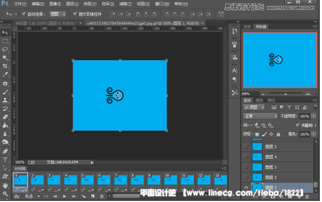Select the Zoom tool

click(x=5, y=194)
